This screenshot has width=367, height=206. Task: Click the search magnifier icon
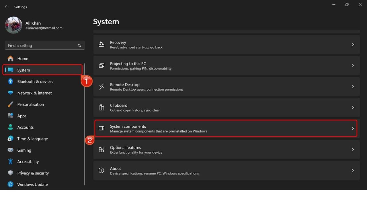pos(79,45)
